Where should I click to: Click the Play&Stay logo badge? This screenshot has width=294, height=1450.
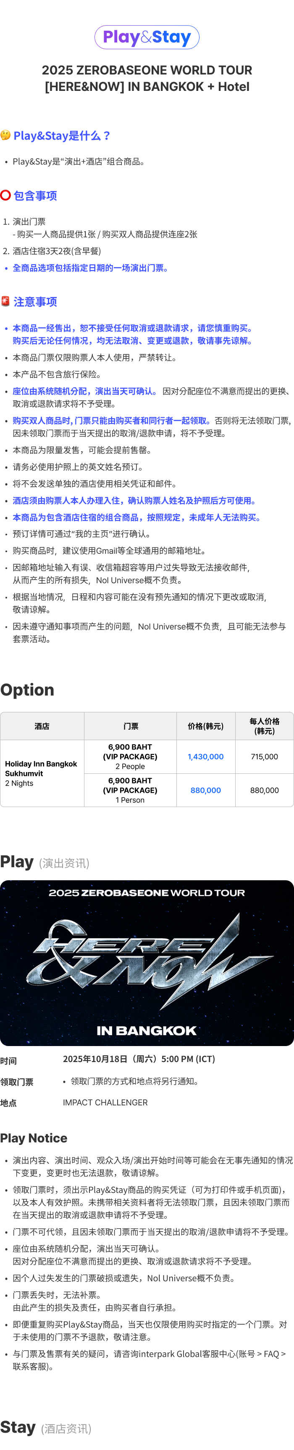pos(147,37)
